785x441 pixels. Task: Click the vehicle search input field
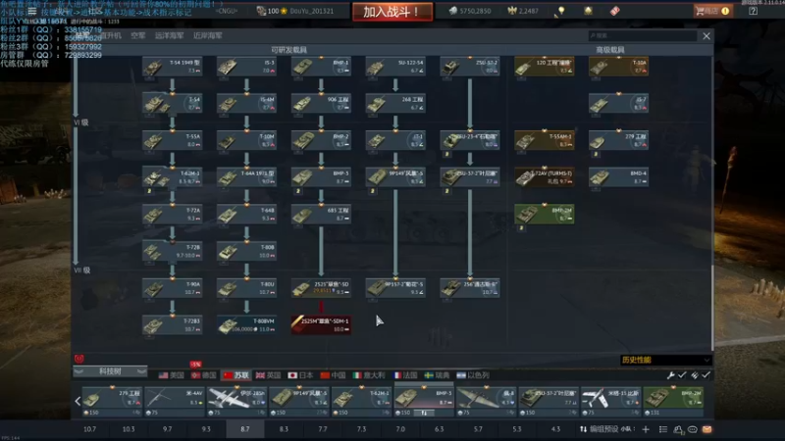[643, 35]
